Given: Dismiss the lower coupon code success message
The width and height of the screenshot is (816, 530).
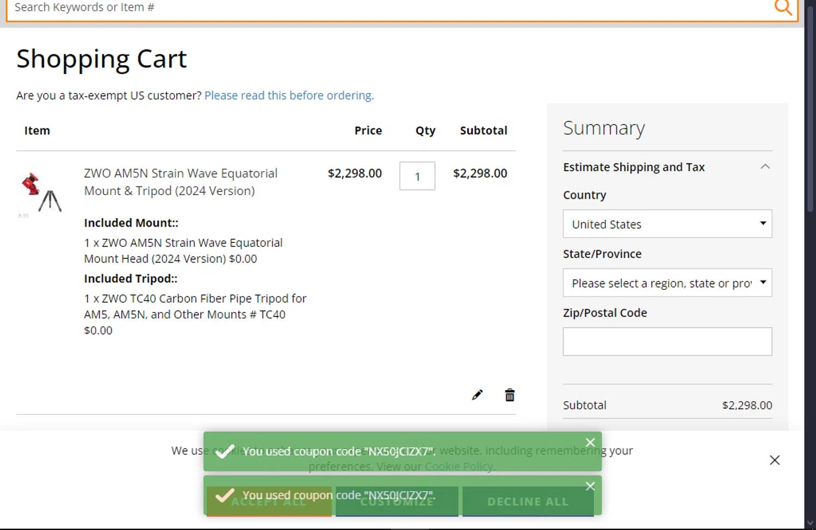Looking at the screenshot, I should (x=590, y=487).
